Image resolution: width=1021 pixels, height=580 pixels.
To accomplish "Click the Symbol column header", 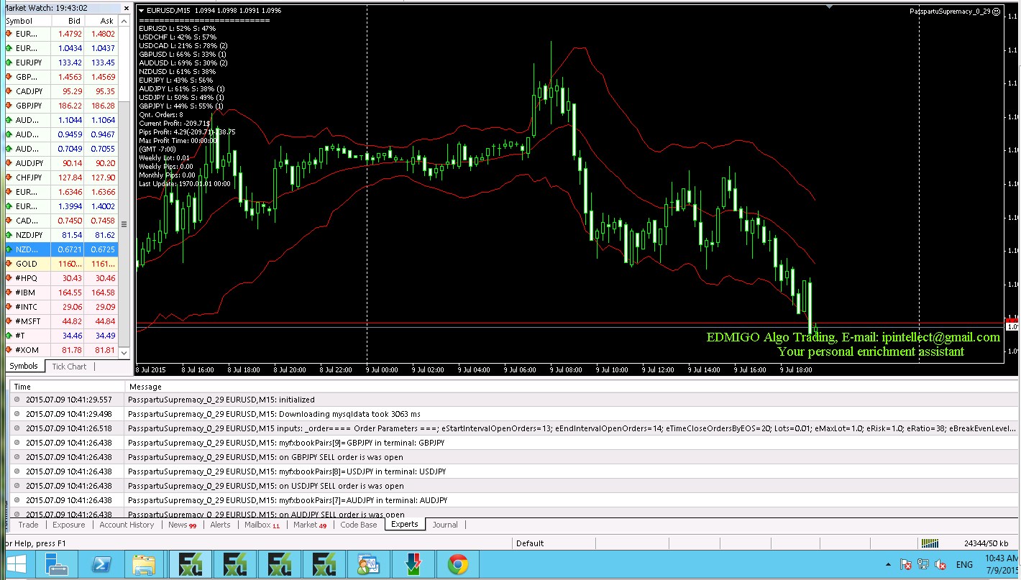I will tap(27, 22).
